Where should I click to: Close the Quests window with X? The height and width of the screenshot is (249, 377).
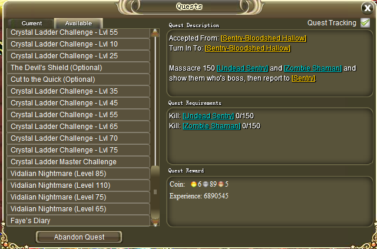click(x=368, y=8)
